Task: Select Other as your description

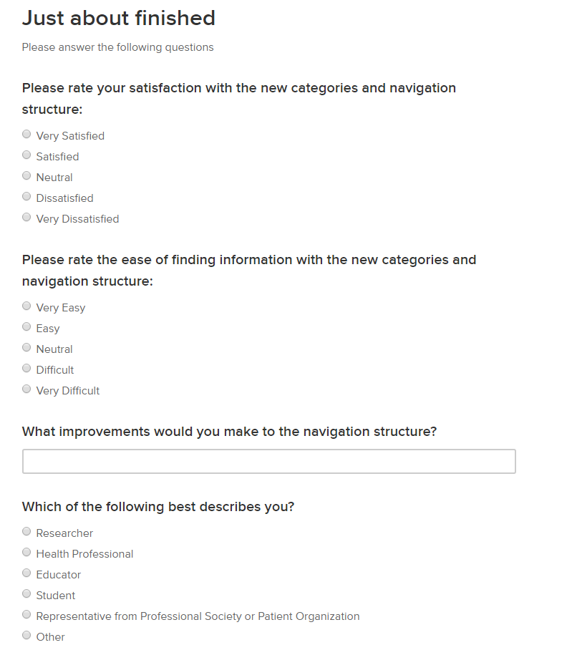Action: (x=26, y=635)
